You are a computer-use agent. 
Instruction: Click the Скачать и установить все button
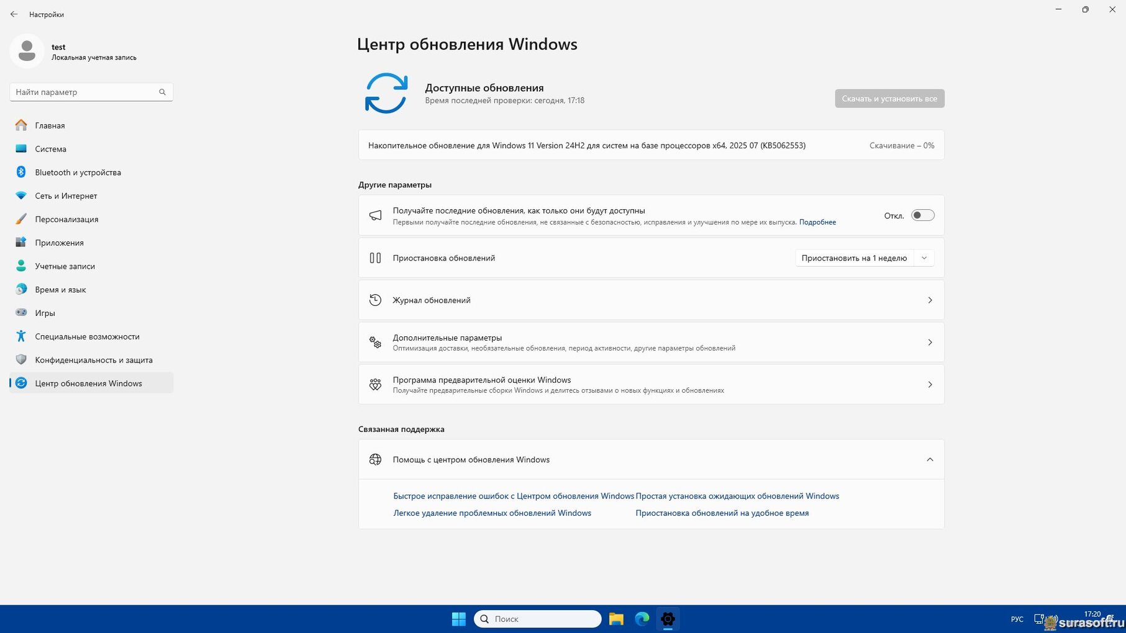(889, 99)
